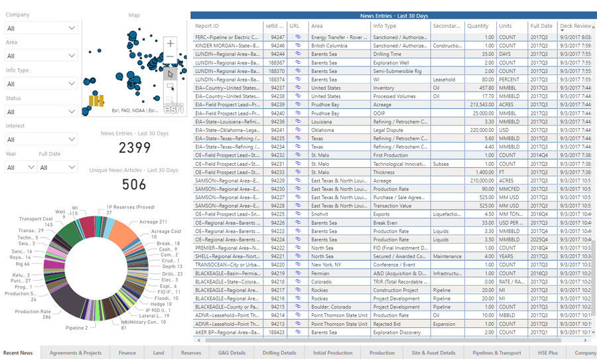Open URL link for setId 94241
Screen dimensions: 597x359
tap(298, 130)
